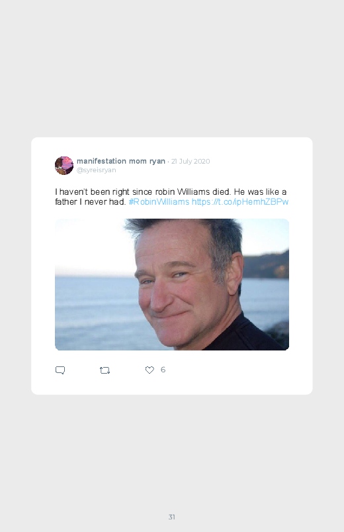Open the 21 July 2020 timestamp
Screen dimensions: 344x532
191,161
